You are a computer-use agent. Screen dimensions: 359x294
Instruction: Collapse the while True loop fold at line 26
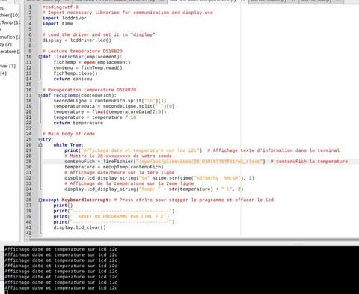click(x=40, y=145)
